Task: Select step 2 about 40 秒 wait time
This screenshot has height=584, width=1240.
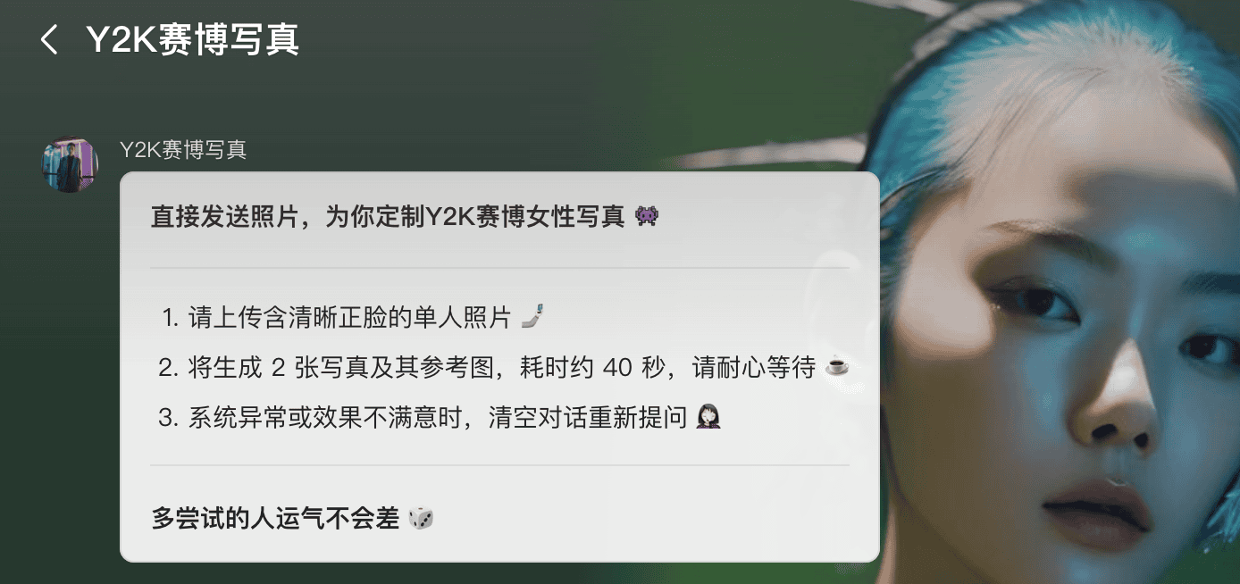Action: coord(486,367)
